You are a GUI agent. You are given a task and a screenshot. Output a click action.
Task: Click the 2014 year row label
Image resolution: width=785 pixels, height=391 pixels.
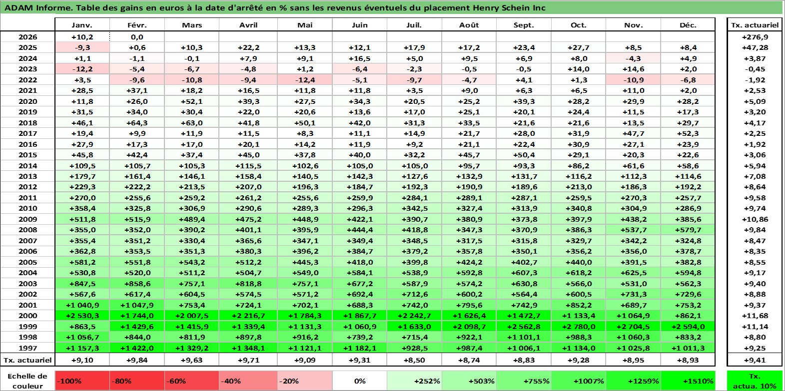(27, 166)
